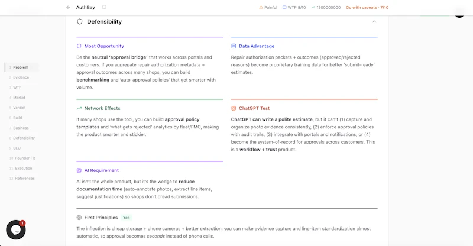Click 'workflow + trust' bold text
This screenshot has width=473, height=246.
pyautogui.click(x=258, y=150)
